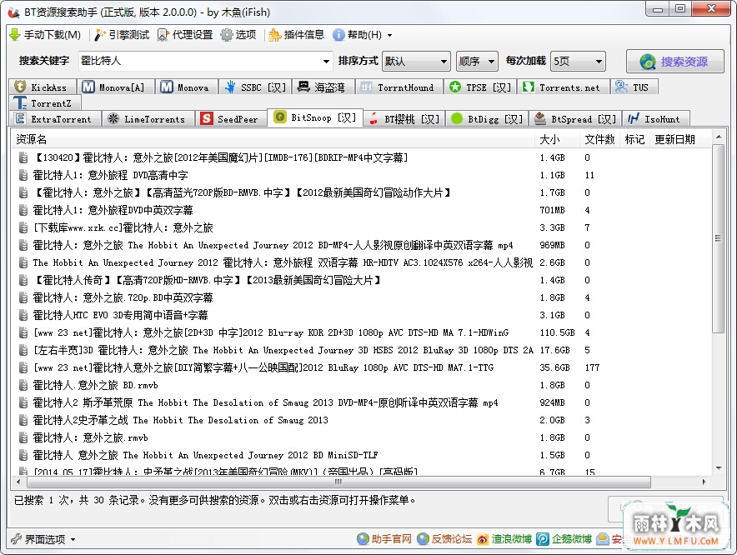
Task: Click the Sina Weibo (渣浪微博) icon
Action: point(482,539)
